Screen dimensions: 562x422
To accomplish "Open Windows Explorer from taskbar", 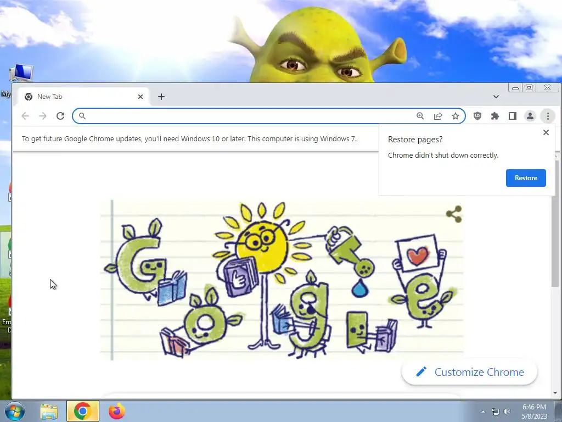I will [49, 411].
